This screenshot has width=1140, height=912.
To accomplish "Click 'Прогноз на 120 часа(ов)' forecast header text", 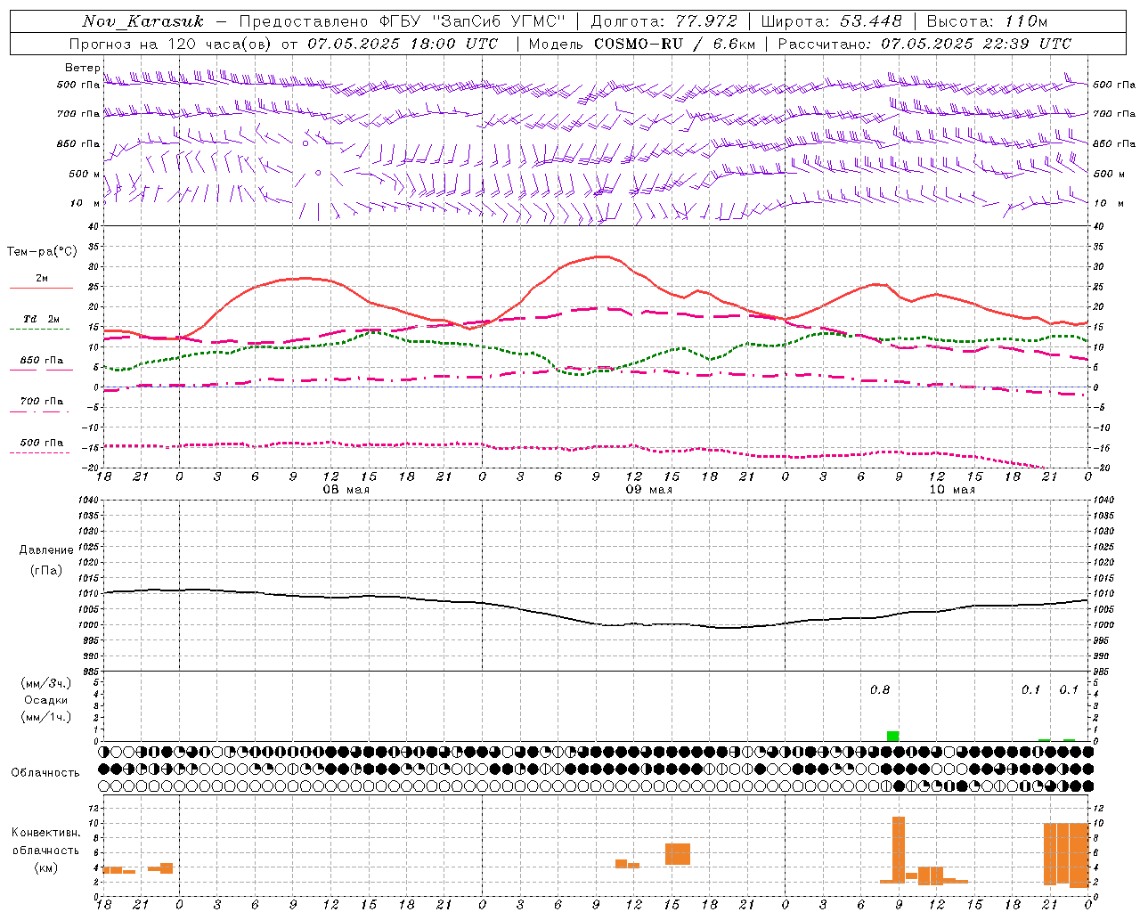I will pos(169,44).
